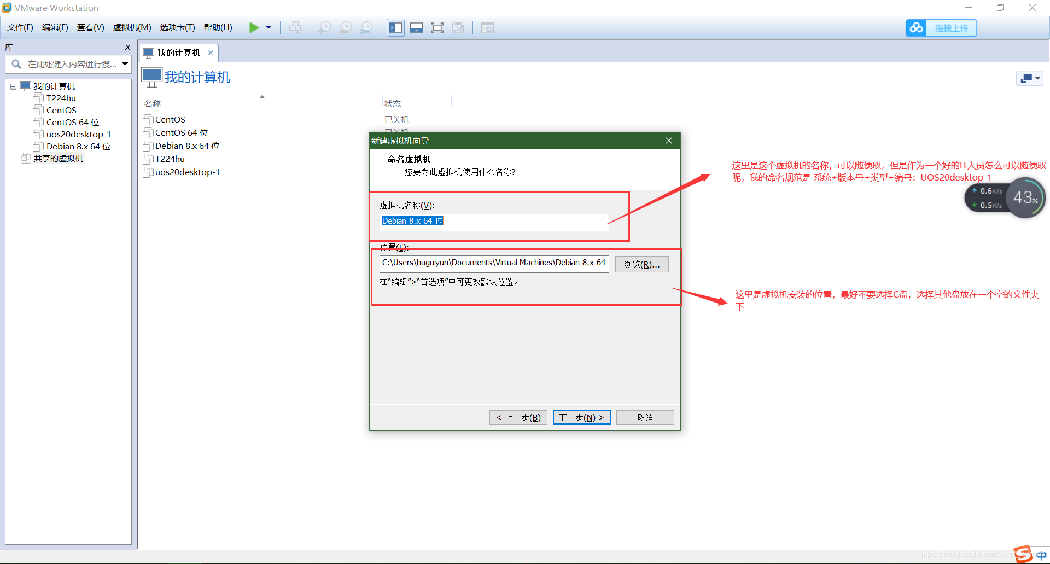The width and height of the screenshot is (1050, 564).
Task: Close the 新建虚拟机向导 dialog
Action: pos(668,141)
